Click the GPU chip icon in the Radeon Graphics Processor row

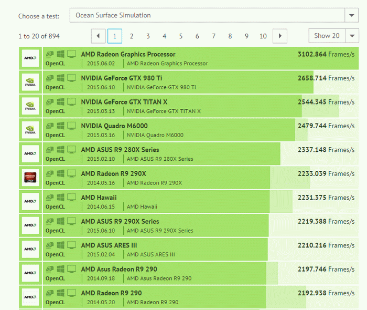(x=50, y=54)
